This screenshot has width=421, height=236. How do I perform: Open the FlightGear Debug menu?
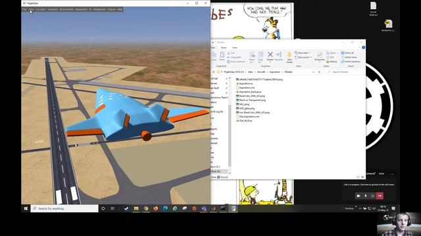coord(111,9)
